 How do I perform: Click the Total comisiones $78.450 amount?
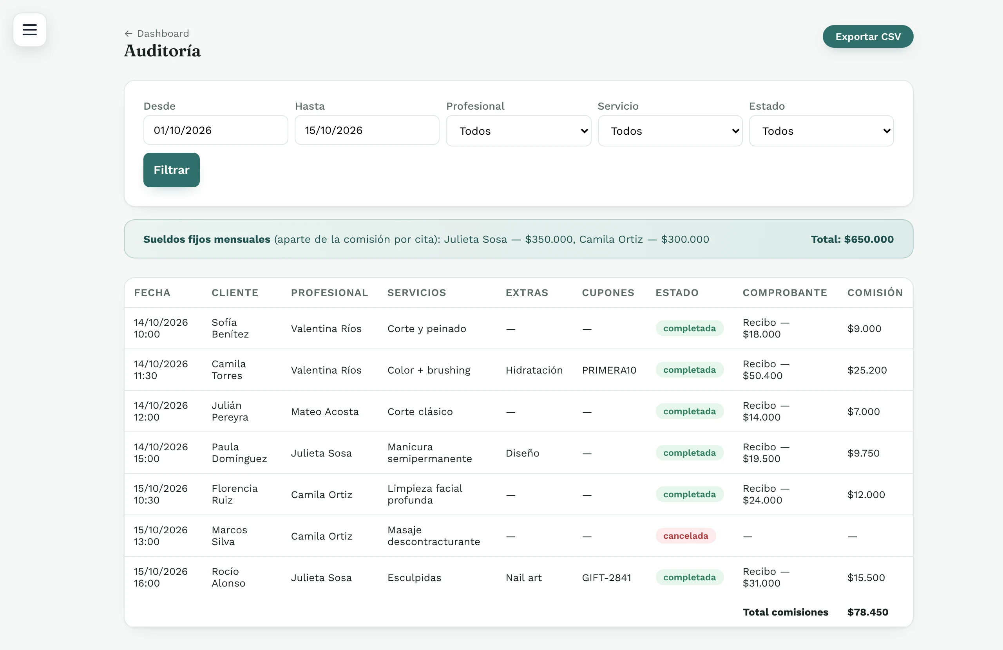868,612
